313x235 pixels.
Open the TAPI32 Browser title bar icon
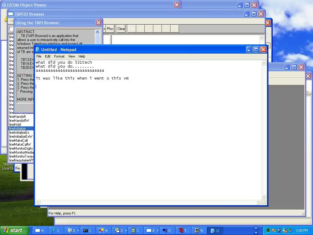coord(11,14)
